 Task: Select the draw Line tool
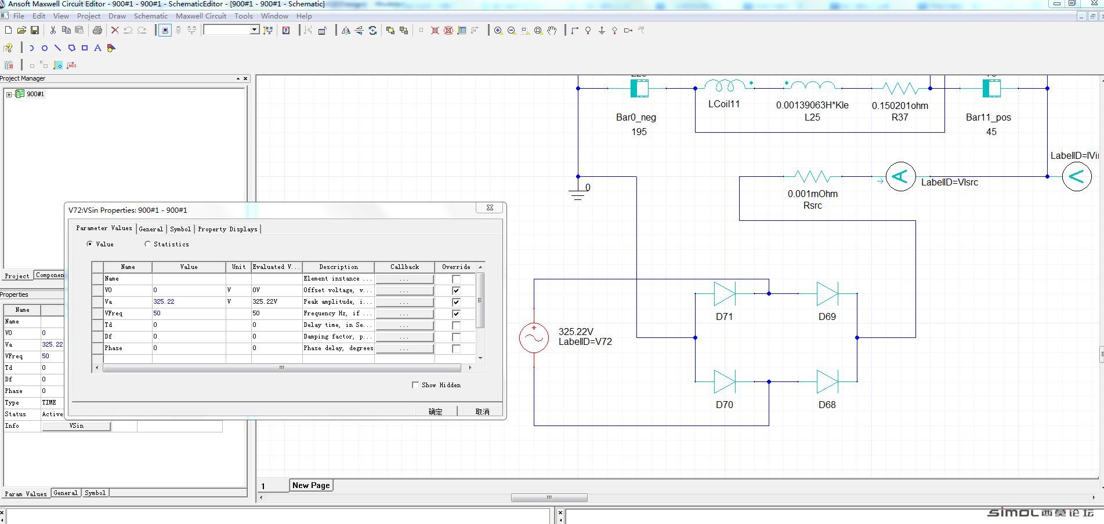[58, 48]
